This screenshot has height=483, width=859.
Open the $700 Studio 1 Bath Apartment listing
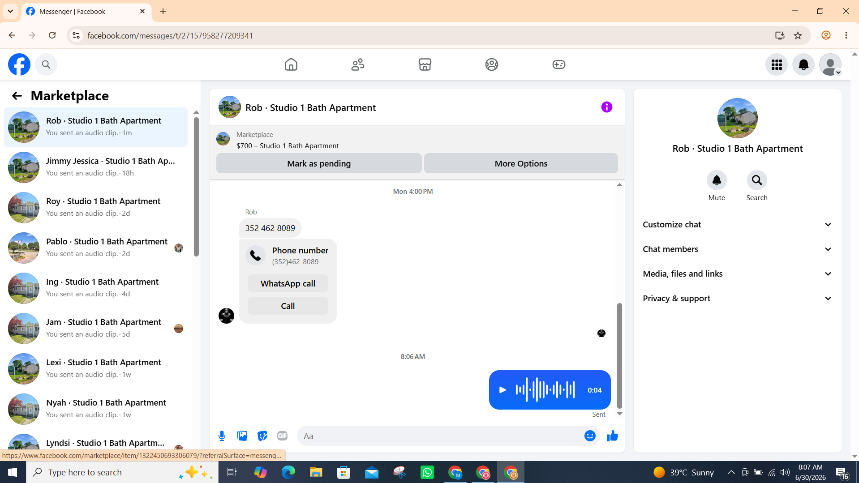tap(288, 145)
